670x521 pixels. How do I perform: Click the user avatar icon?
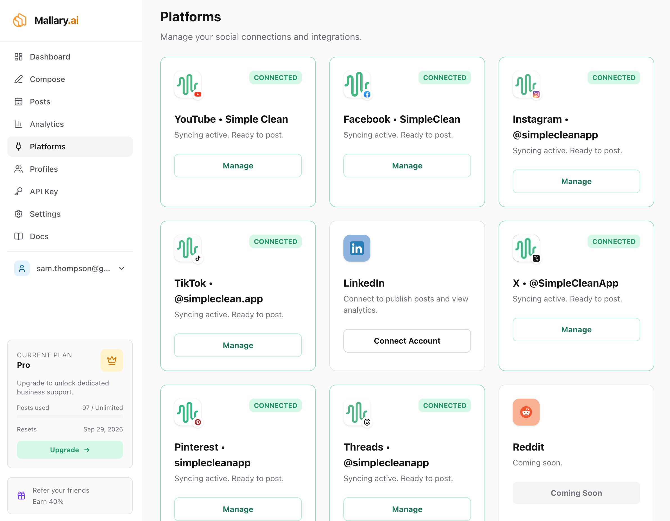pos(22,268)
